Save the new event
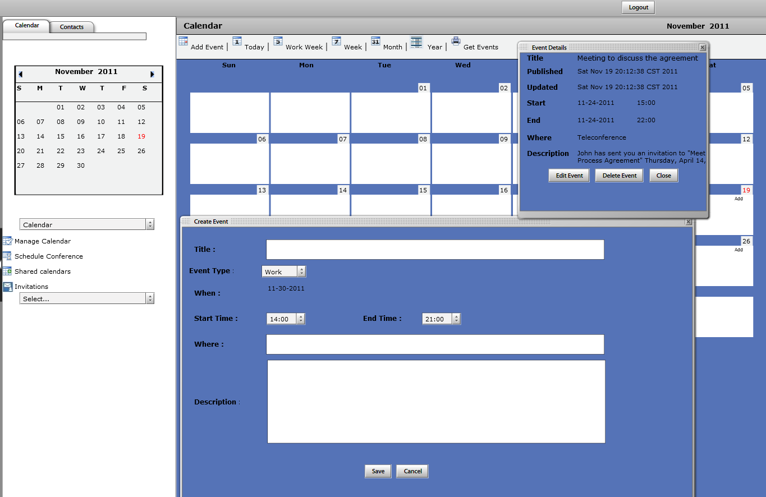 378,471
